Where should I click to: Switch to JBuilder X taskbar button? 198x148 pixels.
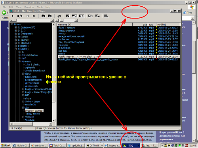[21, 146]
